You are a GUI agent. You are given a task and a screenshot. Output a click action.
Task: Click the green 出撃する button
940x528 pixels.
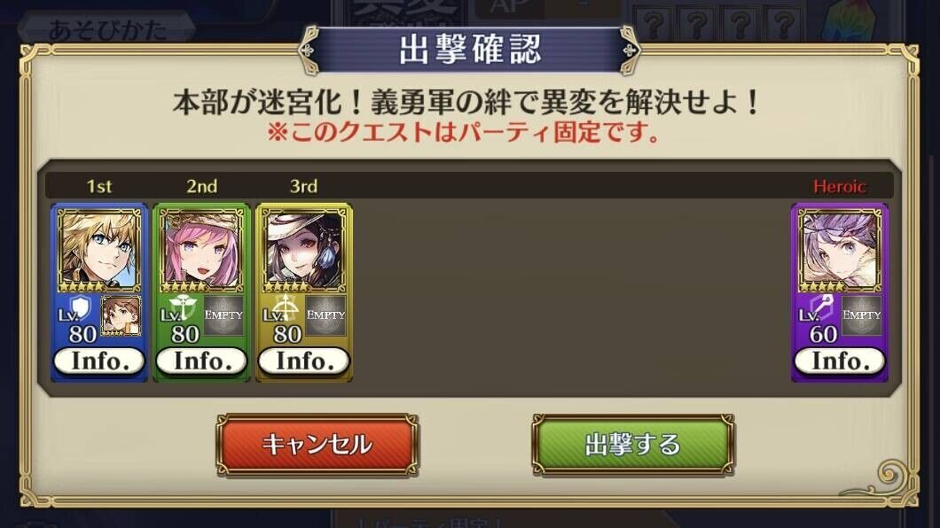pos(633,444)
